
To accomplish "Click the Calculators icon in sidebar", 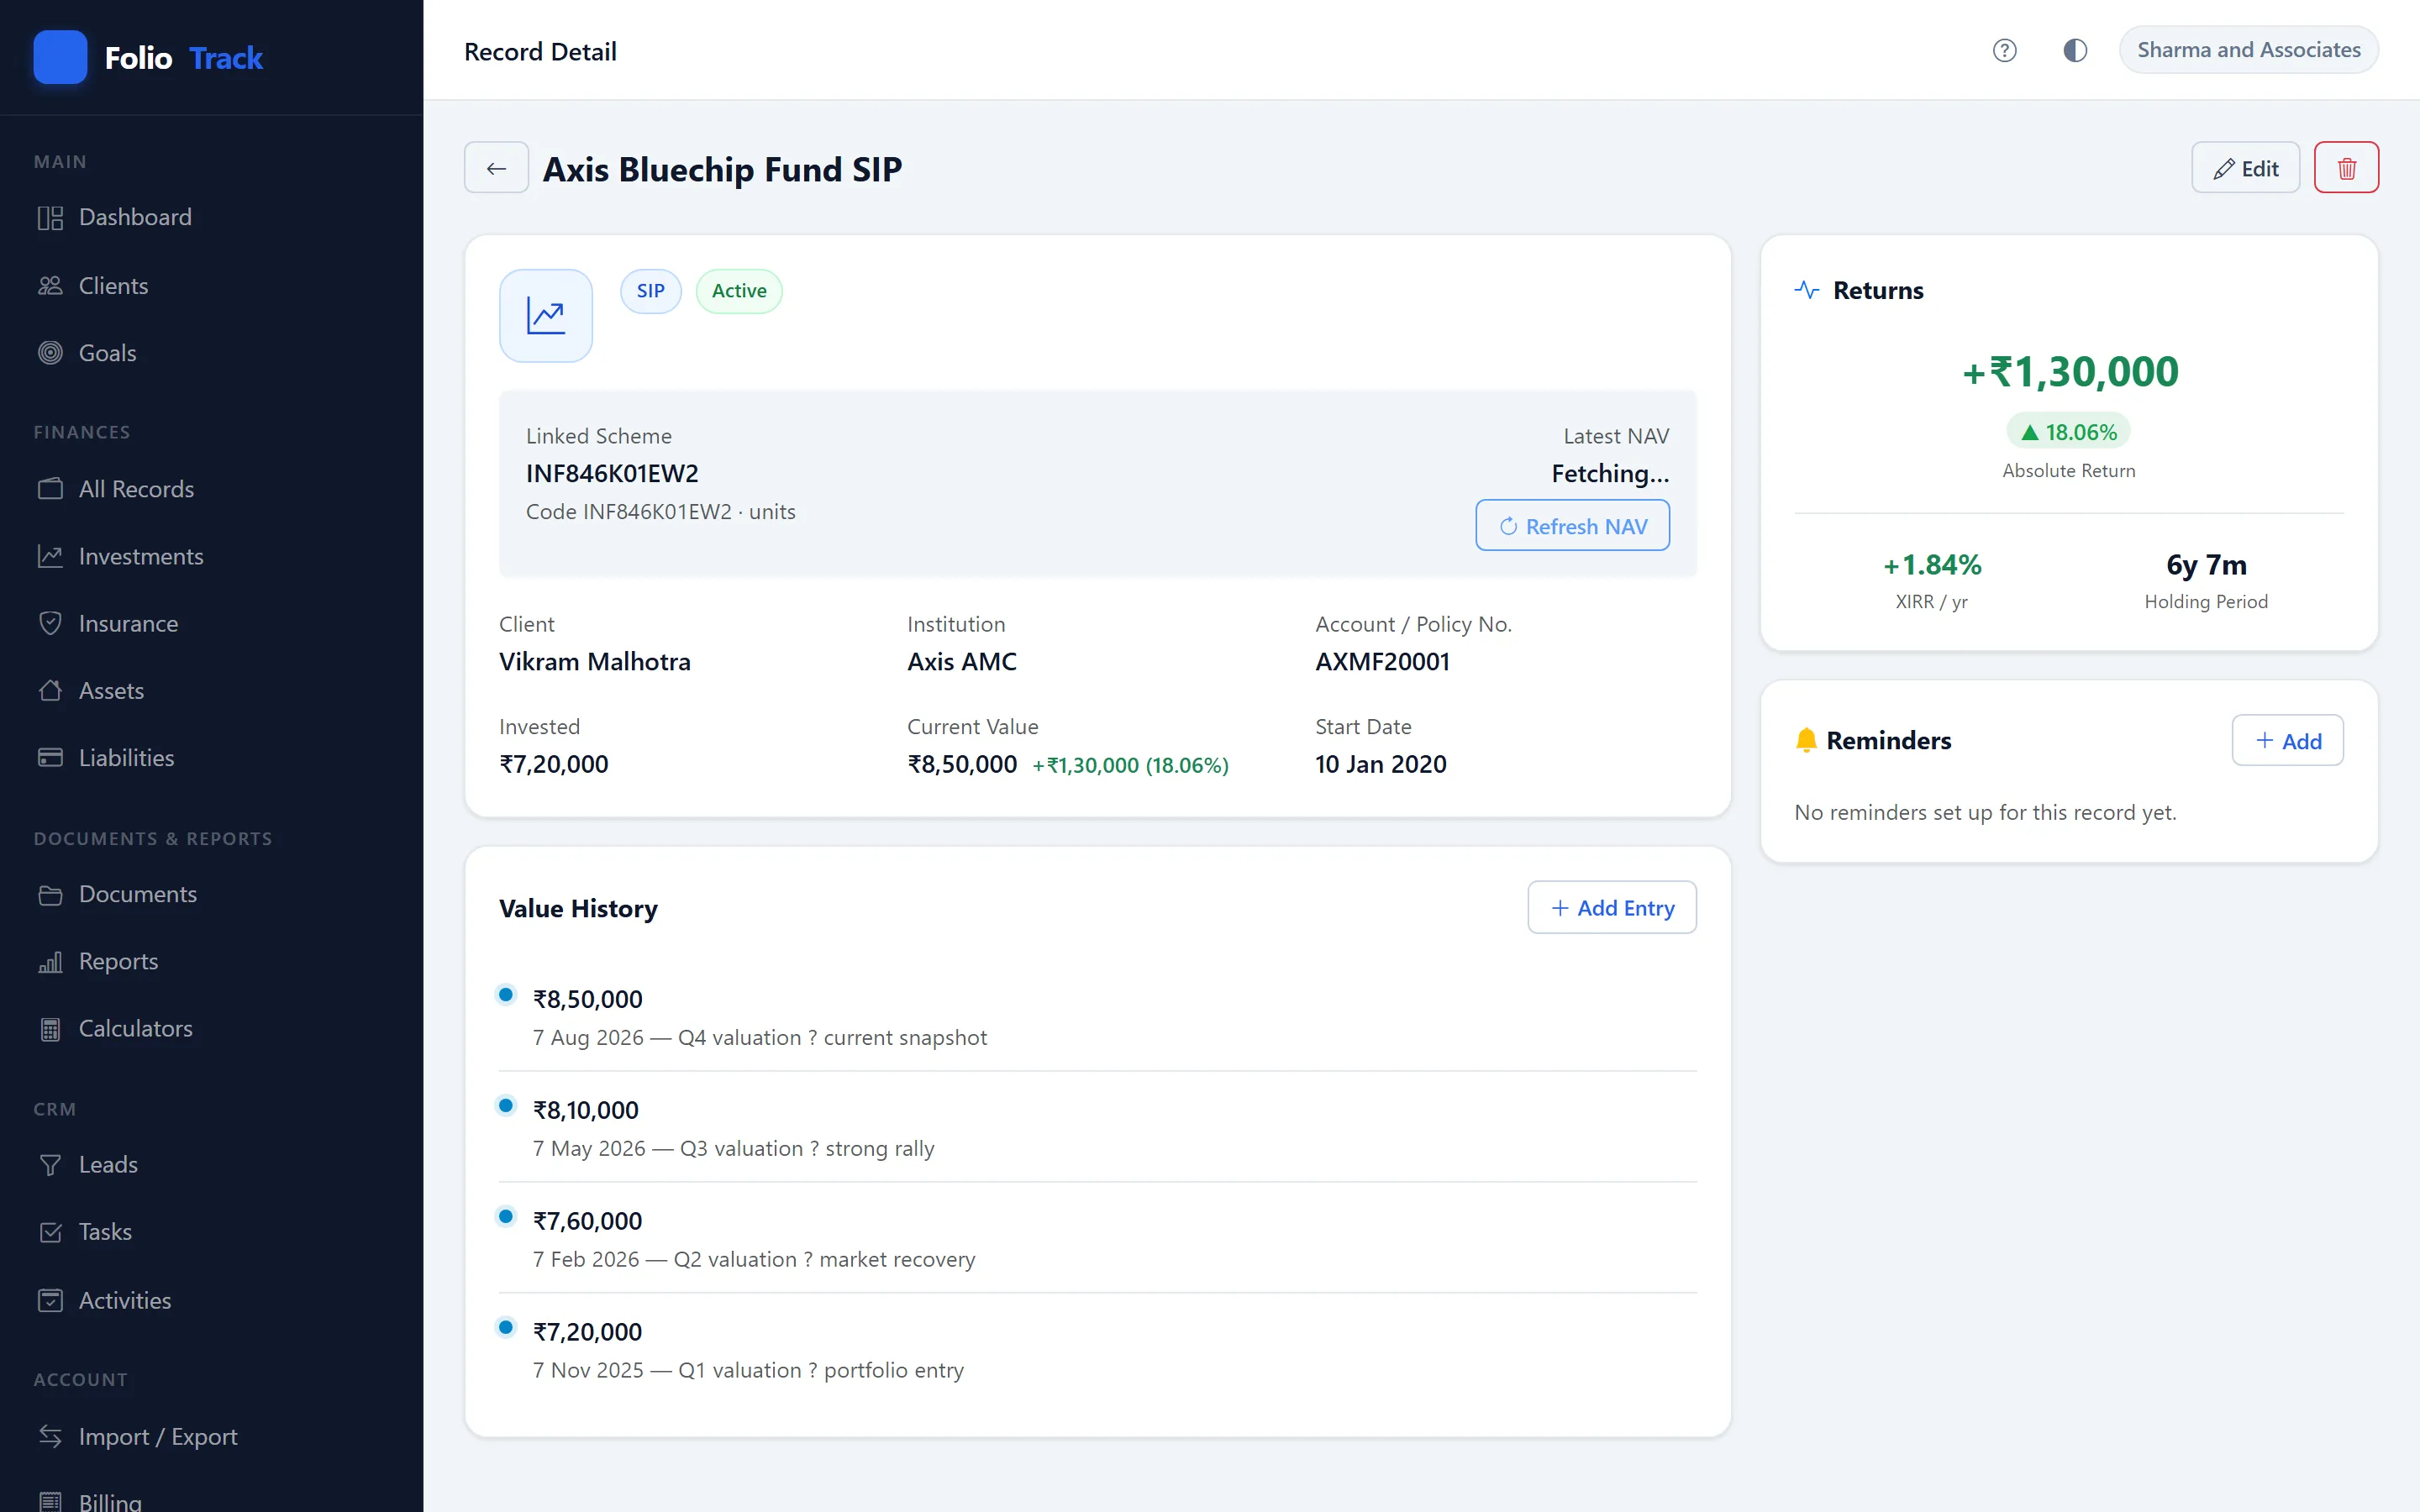I will click(50, 1028).
